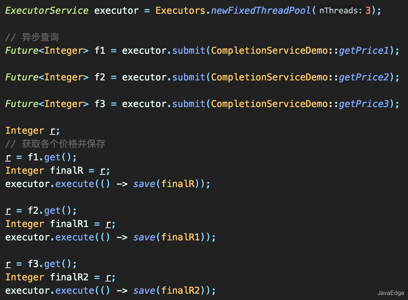
Task: Click the getPrice3 method reference
Action: click(364, 104)
